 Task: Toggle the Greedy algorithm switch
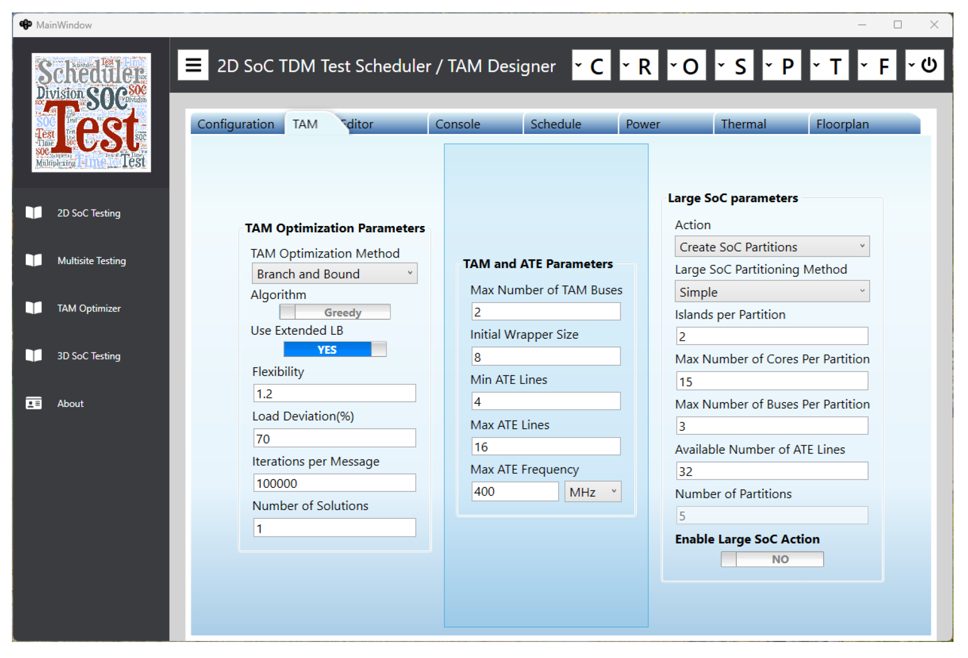click(335, 312)
